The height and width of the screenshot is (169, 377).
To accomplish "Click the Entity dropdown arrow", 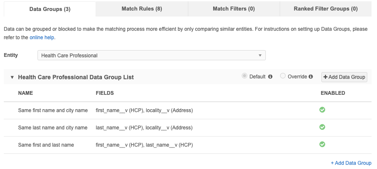I will coord(260,56).
